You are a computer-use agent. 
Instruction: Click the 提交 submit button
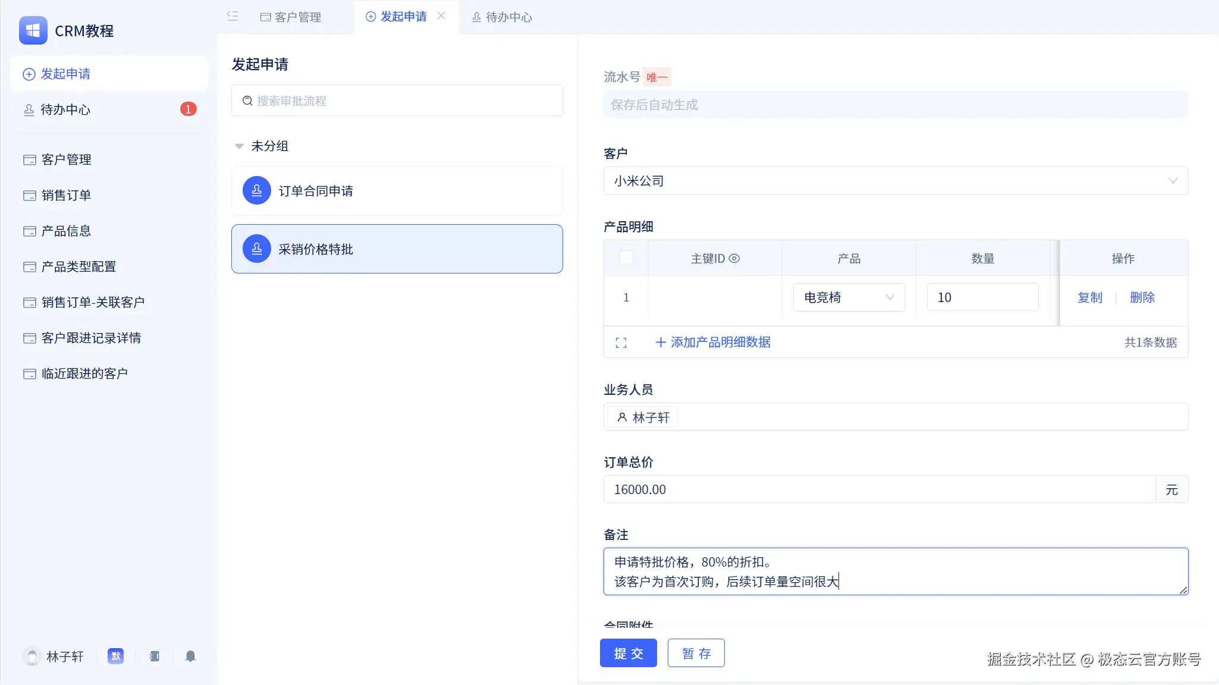[x=628, y=653]
